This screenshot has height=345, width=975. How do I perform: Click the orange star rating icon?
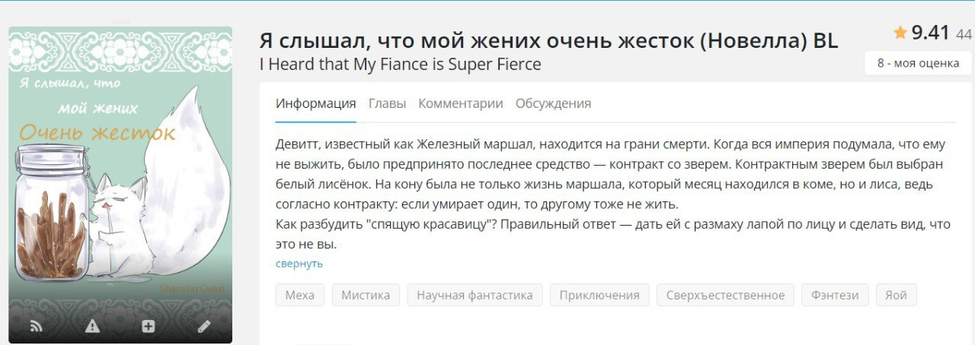[x=900, y=33]
